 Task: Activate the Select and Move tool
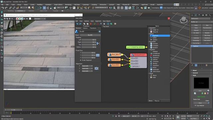coord(44,8)
